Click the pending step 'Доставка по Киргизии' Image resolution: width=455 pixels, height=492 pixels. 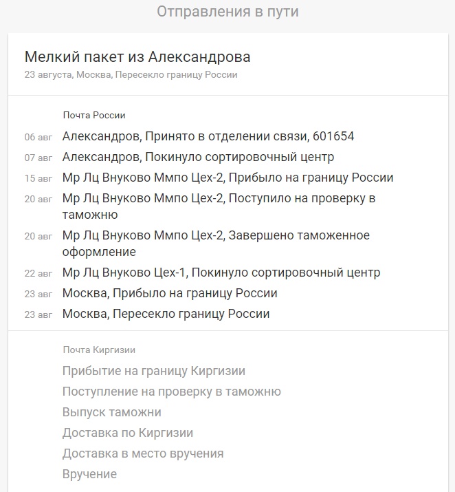128,433
